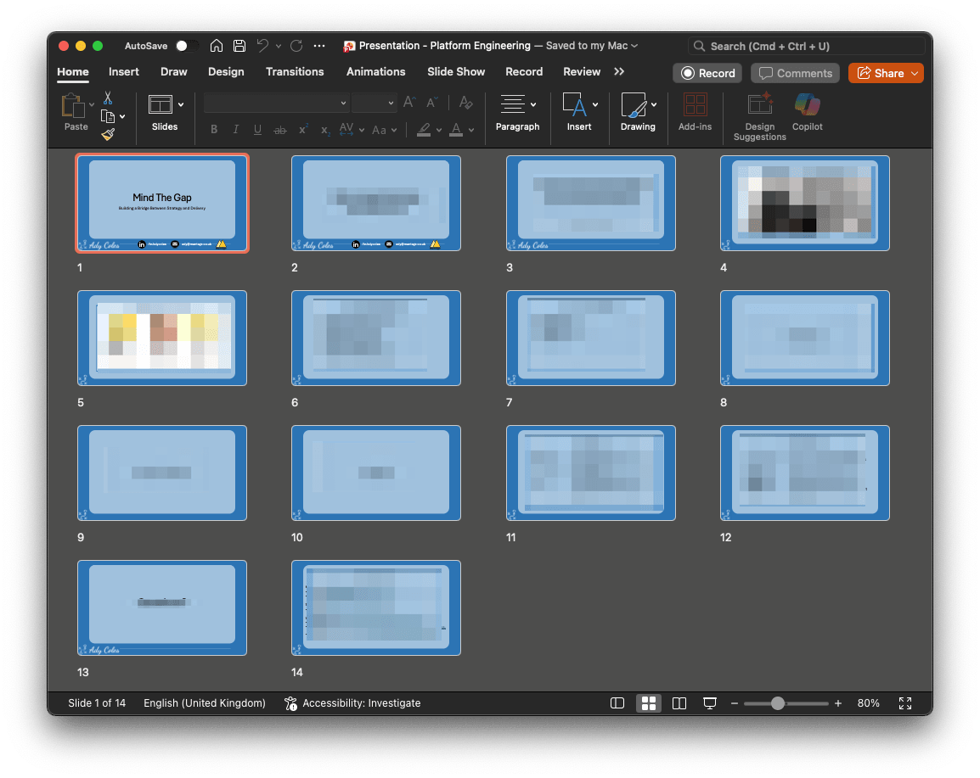Click the Accessibility: Investigate icon

[290, 703]
